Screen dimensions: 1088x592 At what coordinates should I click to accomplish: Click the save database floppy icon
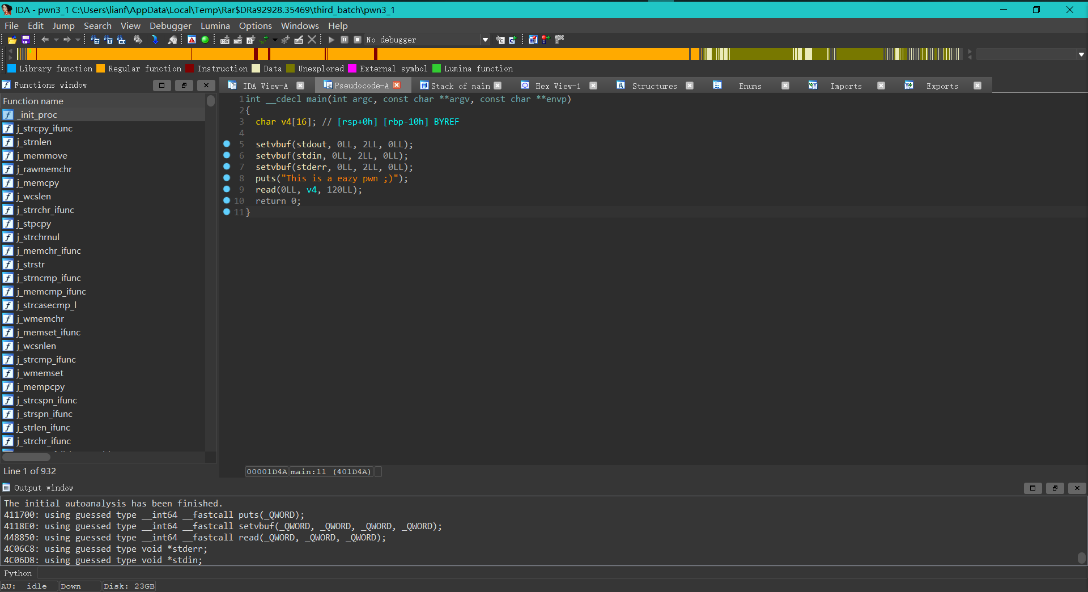point(25,40)
